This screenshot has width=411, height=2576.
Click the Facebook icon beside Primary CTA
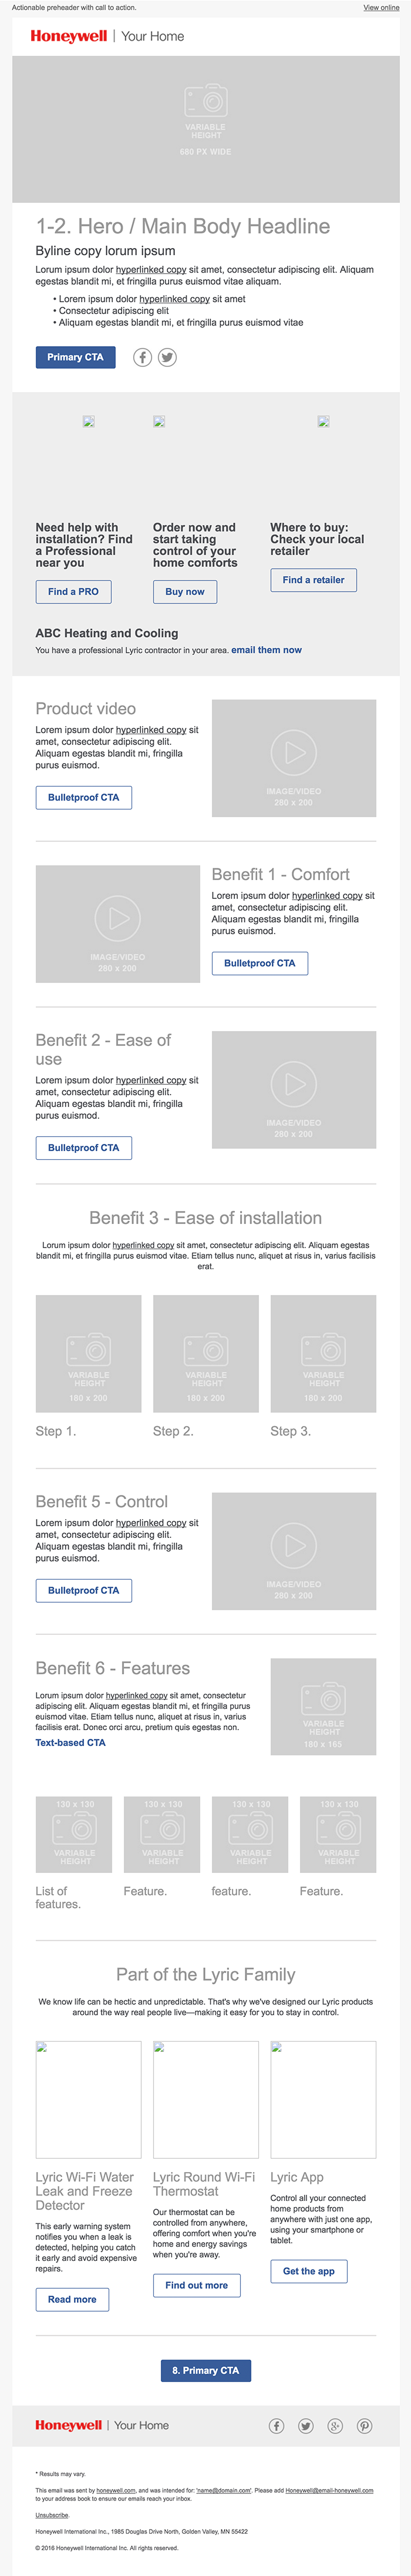(144, 357)
